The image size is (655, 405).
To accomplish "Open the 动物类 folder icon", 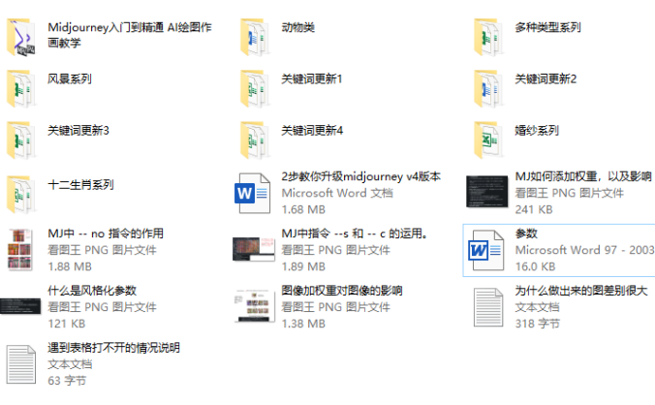I will pos(255,37).
